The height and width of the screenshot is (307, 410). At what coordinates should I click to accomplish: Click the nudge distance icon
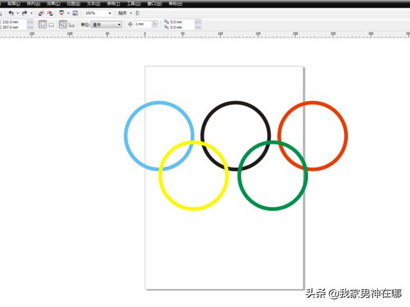point(130,24)
